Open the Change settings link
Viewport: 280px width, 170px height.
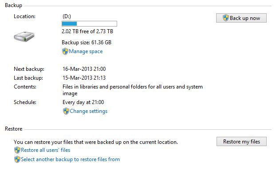[x=89, y=111]
